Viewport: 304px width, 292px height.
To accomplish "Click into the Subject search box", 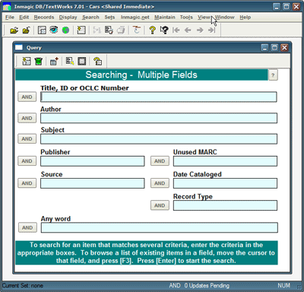I will click(159, 139).
